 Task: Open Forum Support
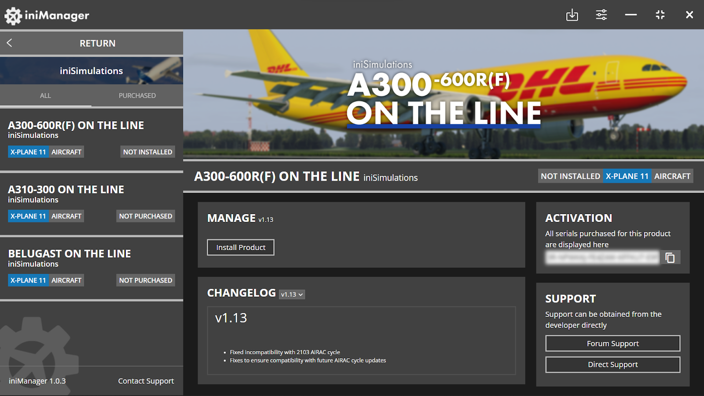[x=613, y=343]
